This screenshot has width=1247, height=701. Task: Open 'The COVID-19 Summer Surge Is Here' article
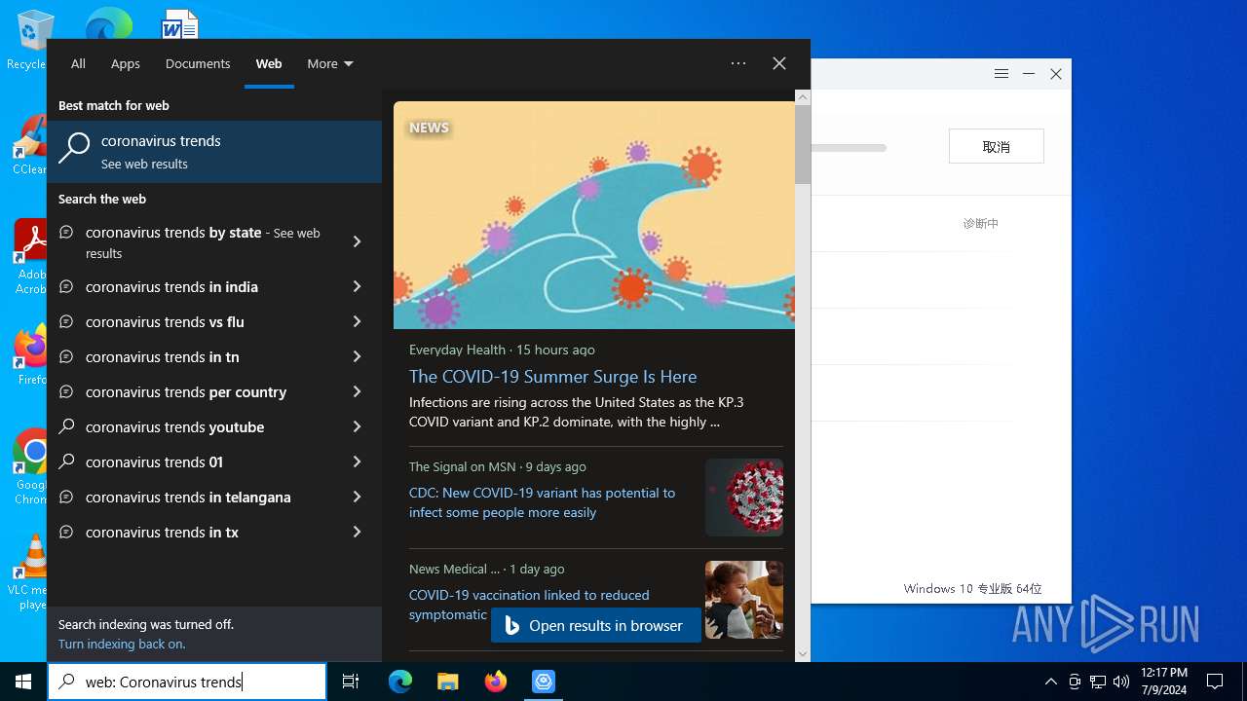pos(552,377)
